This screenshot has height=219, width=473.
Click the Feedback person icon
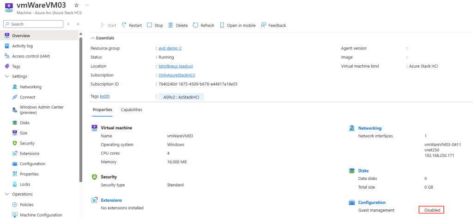click(263, 25)
